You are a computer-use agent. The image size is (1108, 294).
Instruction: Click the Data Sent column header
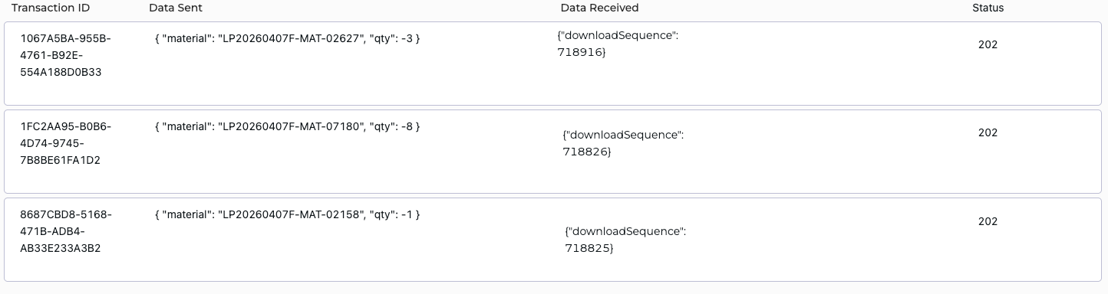[x=176, y=8]
